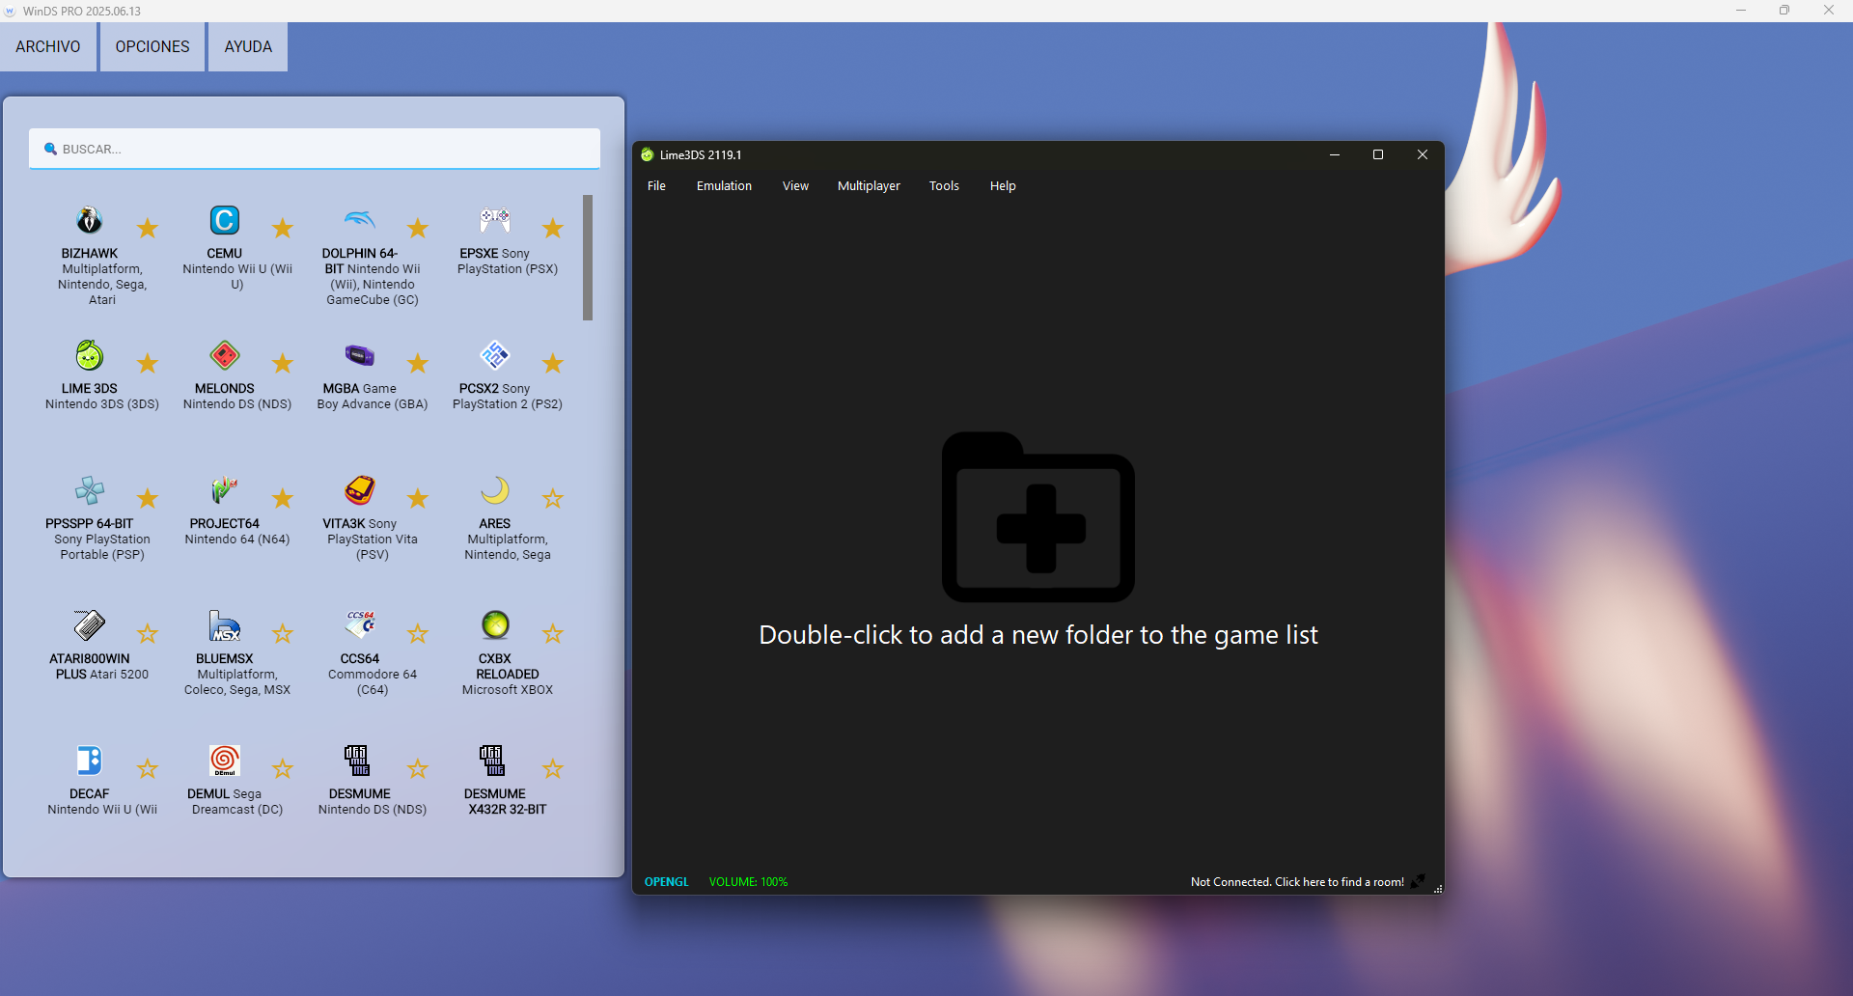Open the Demul Dreamcast icon
The image size is (1853, 996).
point(225,761)
